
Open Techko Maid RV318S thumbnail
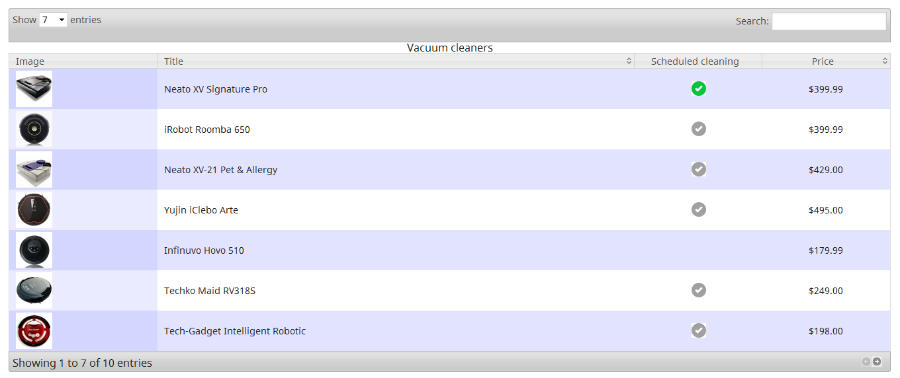click(34, 291)
